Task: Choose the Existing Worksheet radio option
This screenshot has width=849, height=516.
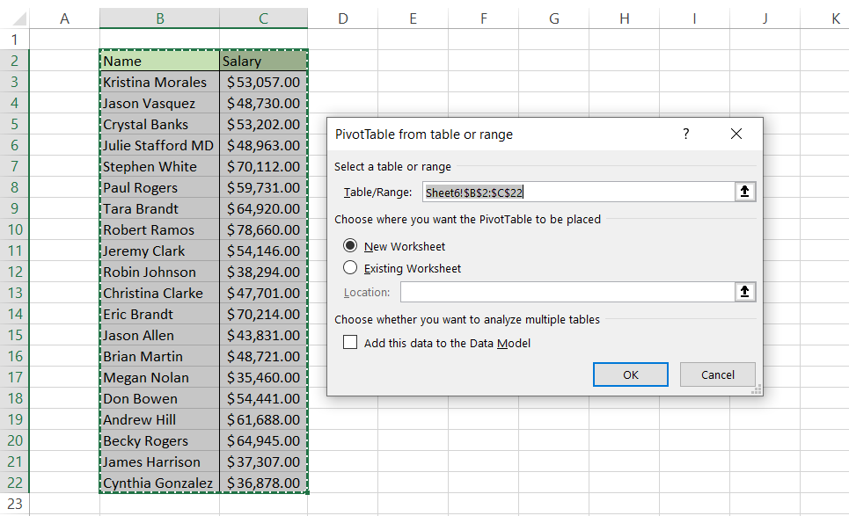Action: (x=351, y=268)
